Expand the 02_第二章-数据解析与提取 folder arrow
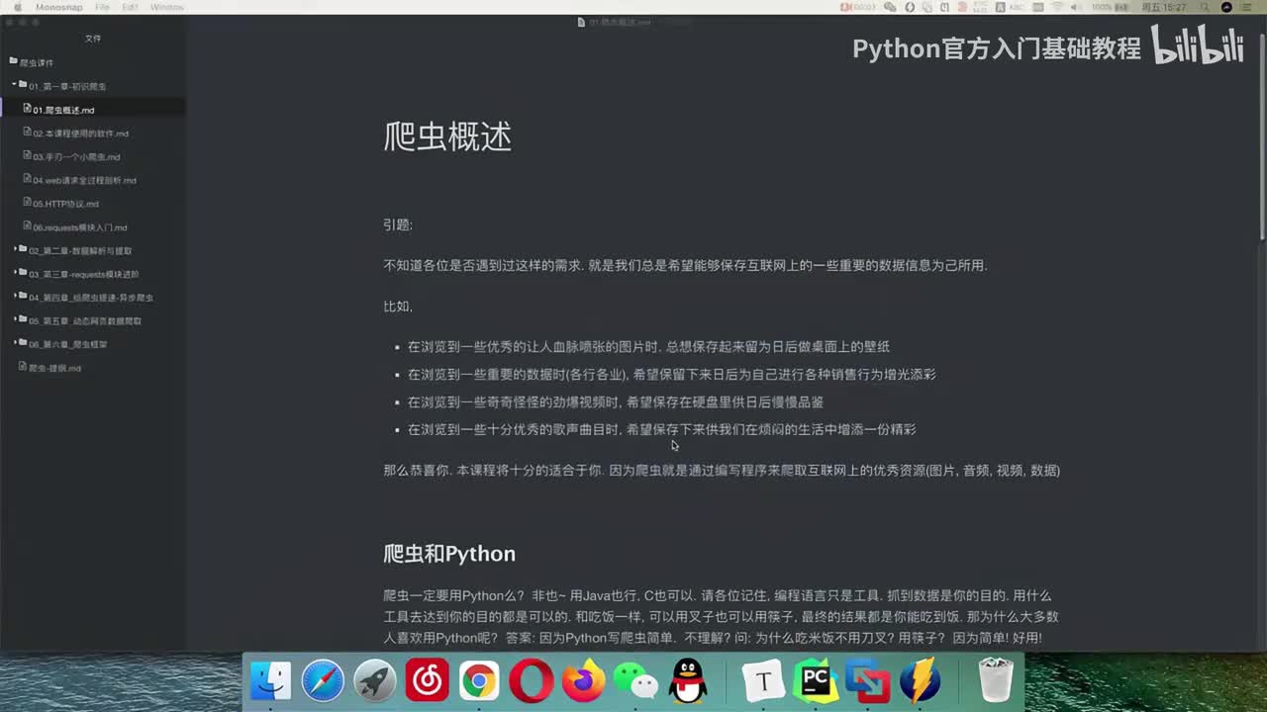The image size is (1267, 712). [x=15, y=248]
